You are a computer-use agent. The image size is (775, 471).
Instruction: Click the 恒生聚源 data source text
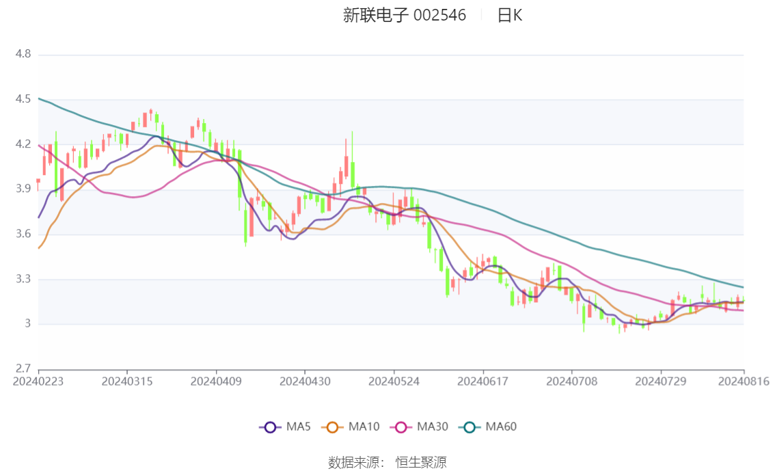421,463
